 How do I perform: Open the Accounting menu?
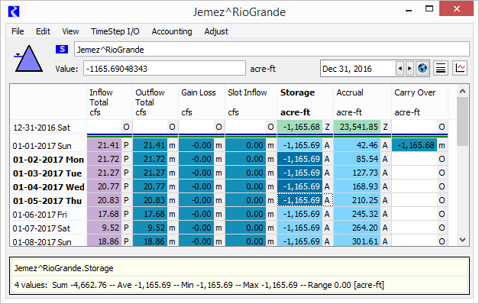tap(172, 31)
